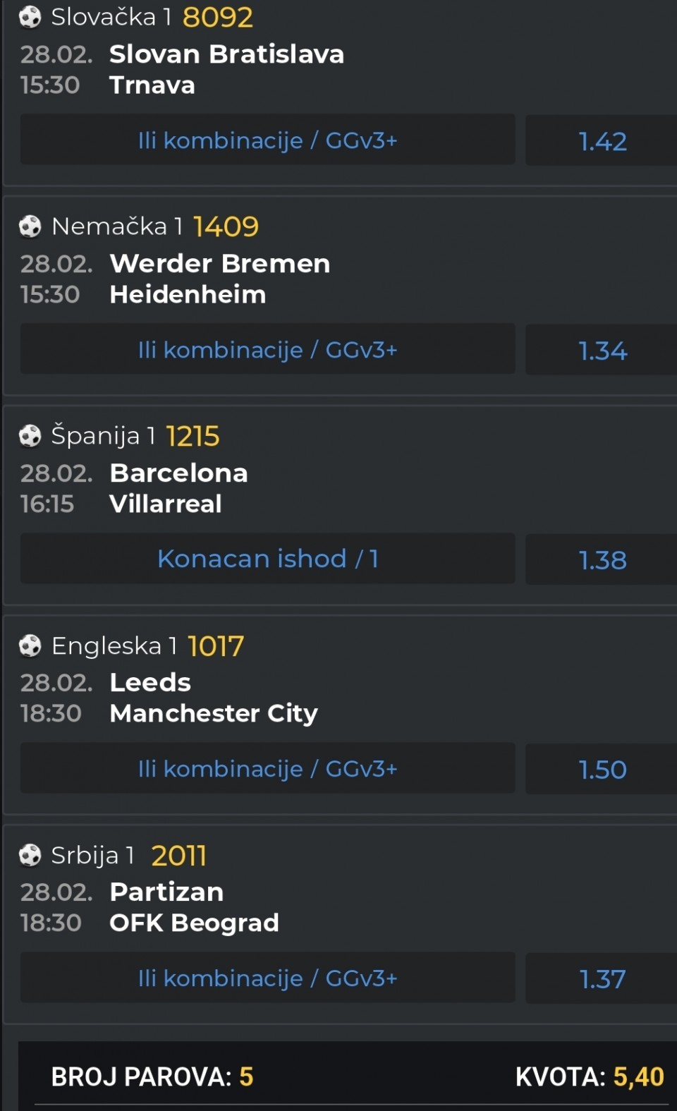
Task: Click the soccer ball icon beside Srbija 1
Action: (x=30, y=855)
